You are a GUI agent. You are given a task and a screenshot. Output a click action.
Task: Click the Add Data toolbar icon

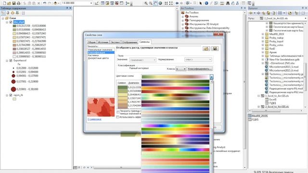tap(55, 3)
